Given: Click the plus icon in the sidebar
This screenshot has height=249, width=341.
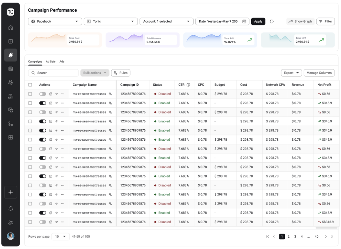Looking at the screenshot, I should click(x=11, y=192).
